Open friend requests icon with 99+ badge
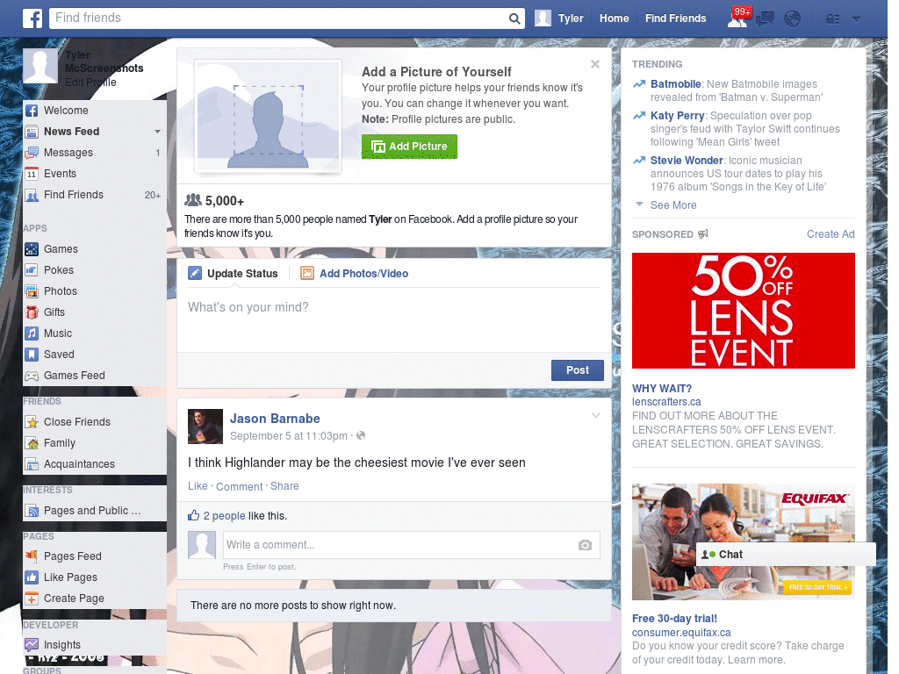899x674 pixels. point(737,18)
